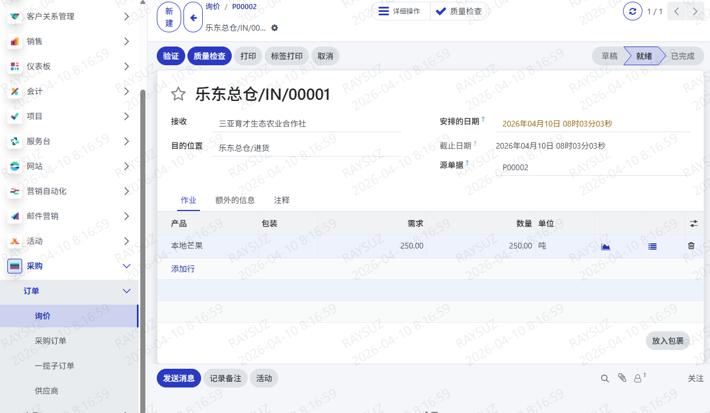710x413 pixels.
Task: Open the 网站 app icon
Action: click(x=15, y=166)
